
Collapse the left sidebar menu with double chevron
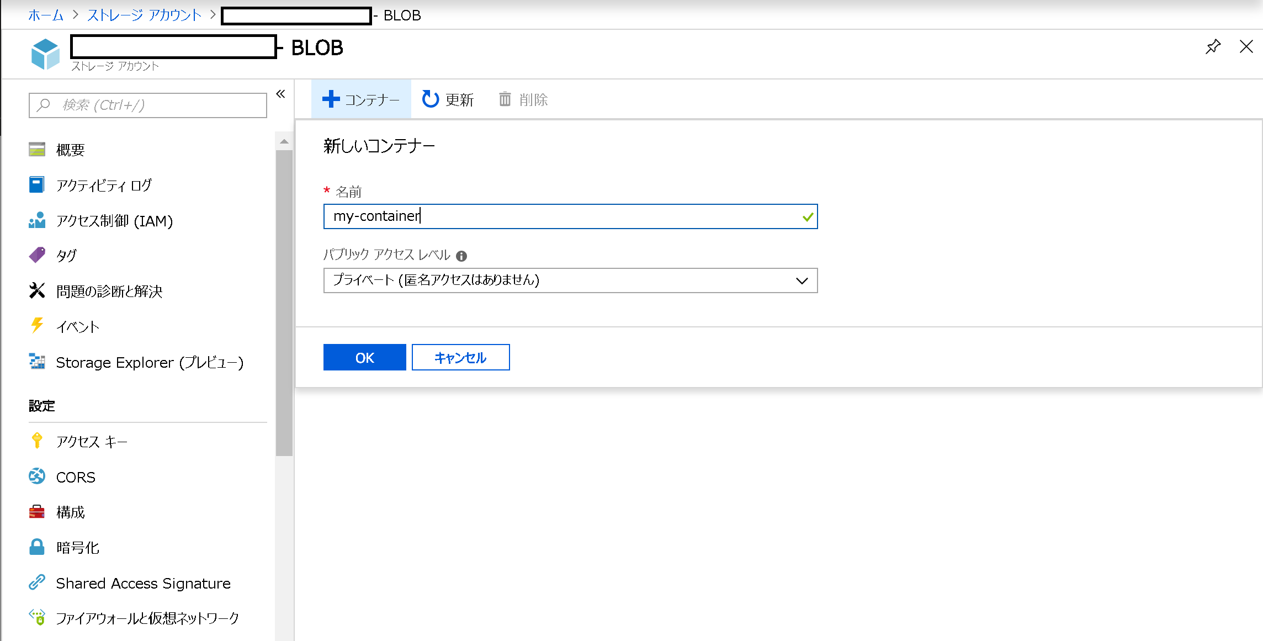pyautogui.click(x=280, y=94)
